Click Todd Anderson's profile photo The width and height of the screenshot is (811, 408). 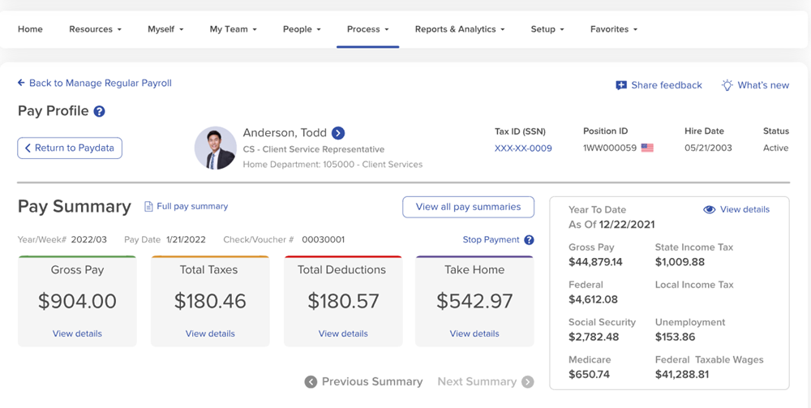(216, 148)
